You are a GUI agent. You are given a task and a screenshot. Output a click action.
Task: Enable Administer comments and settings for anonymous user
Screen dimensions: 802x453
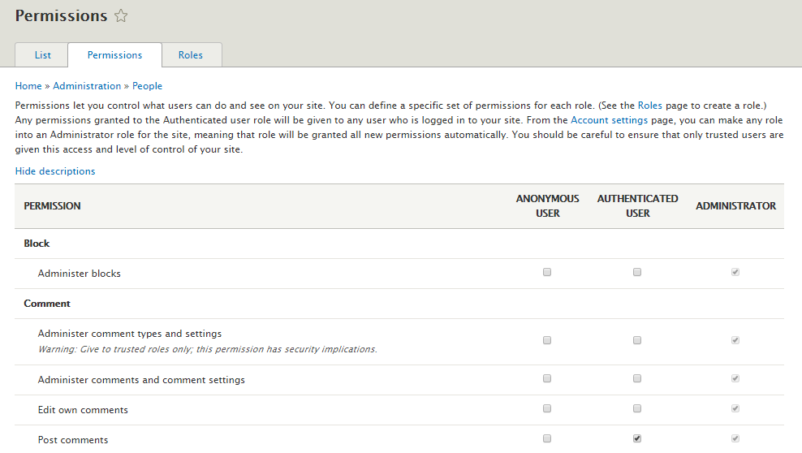click(x=547, y=378)
